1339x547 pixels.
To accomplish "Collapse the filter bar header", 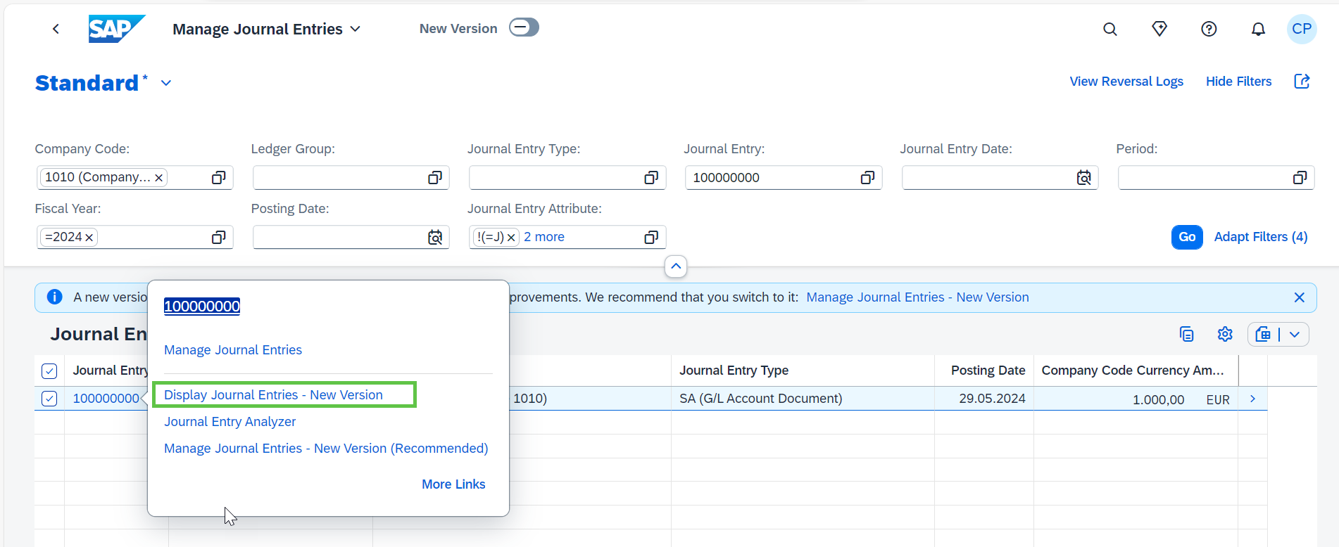I will (676, 266).
